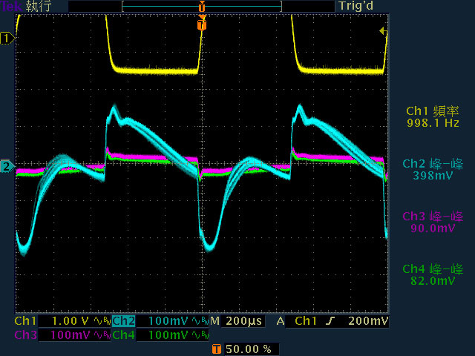Click the A trigger label
Image resolution: width=475 pixels, height=356 pixels.
(x=281, y=321)
